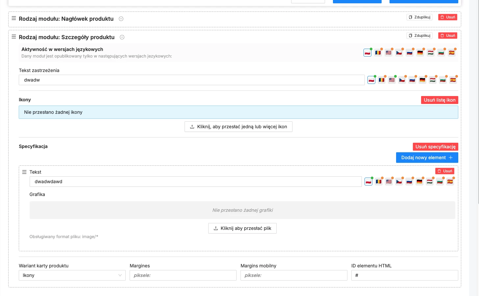The height and width of the screenshot is (296, 479).
Task: Click the hamburger handle next to Tekst element
Action: pyautogui.click(x=24, y=172)
